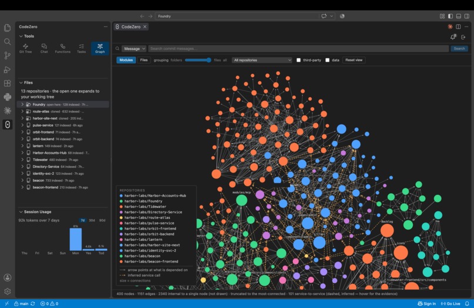
Task: Select the 90d usage range
Action: [102, 220]
